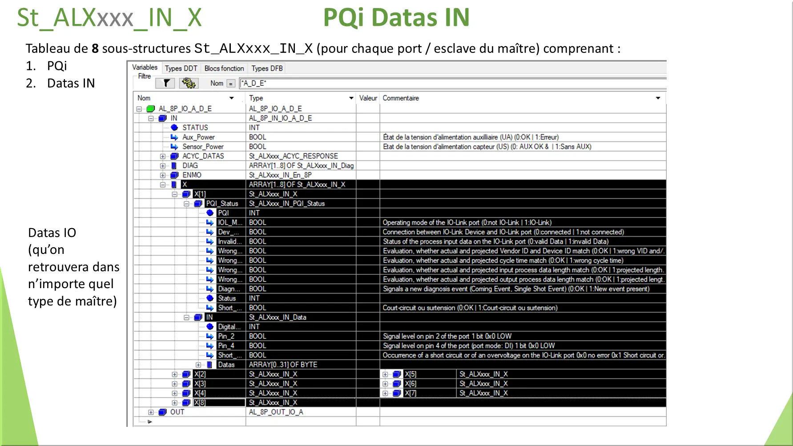Click the filter funnel button
793x446 pixels.
point(166,83)
